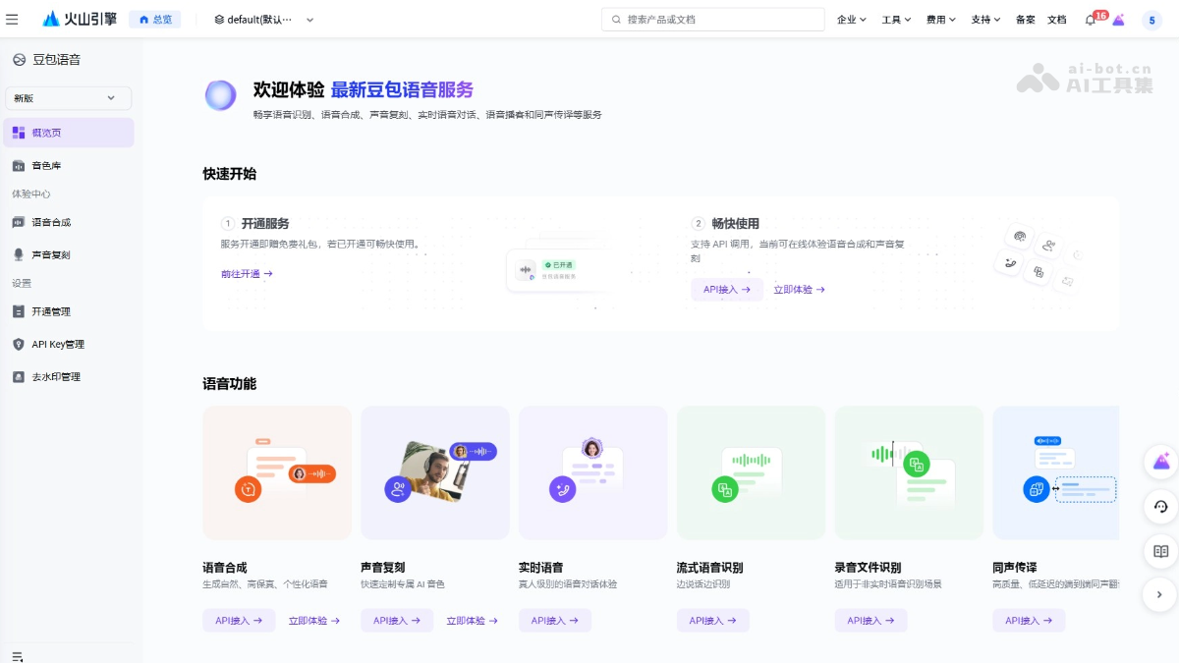Expand the 工具 dropdown menu
This screenshot has height=663, width=1179.
tap(895, 19)
